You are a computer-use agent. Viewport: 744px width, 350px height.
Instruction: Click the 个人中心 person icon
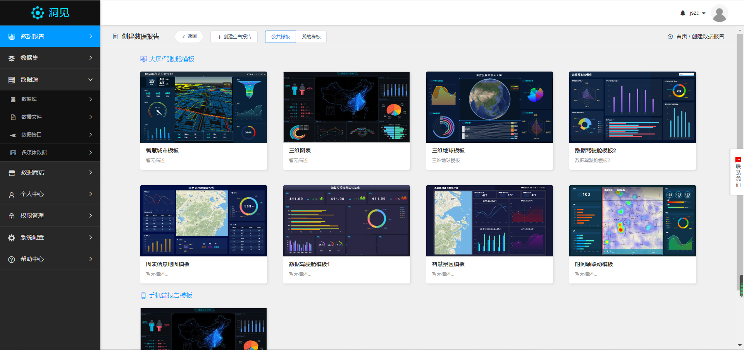pyautogui.click(x=12, y=195)
